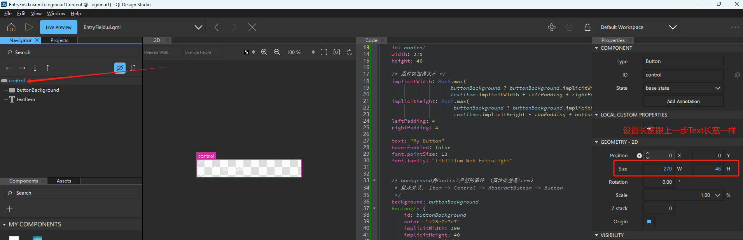Collapse the COMPONENT section
Screen dimensions: 743x240
596,48
